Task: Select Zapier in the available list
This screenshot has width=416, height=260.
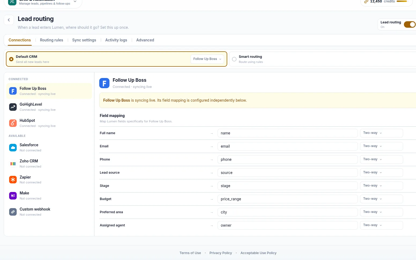Action: tap(49, 180)
